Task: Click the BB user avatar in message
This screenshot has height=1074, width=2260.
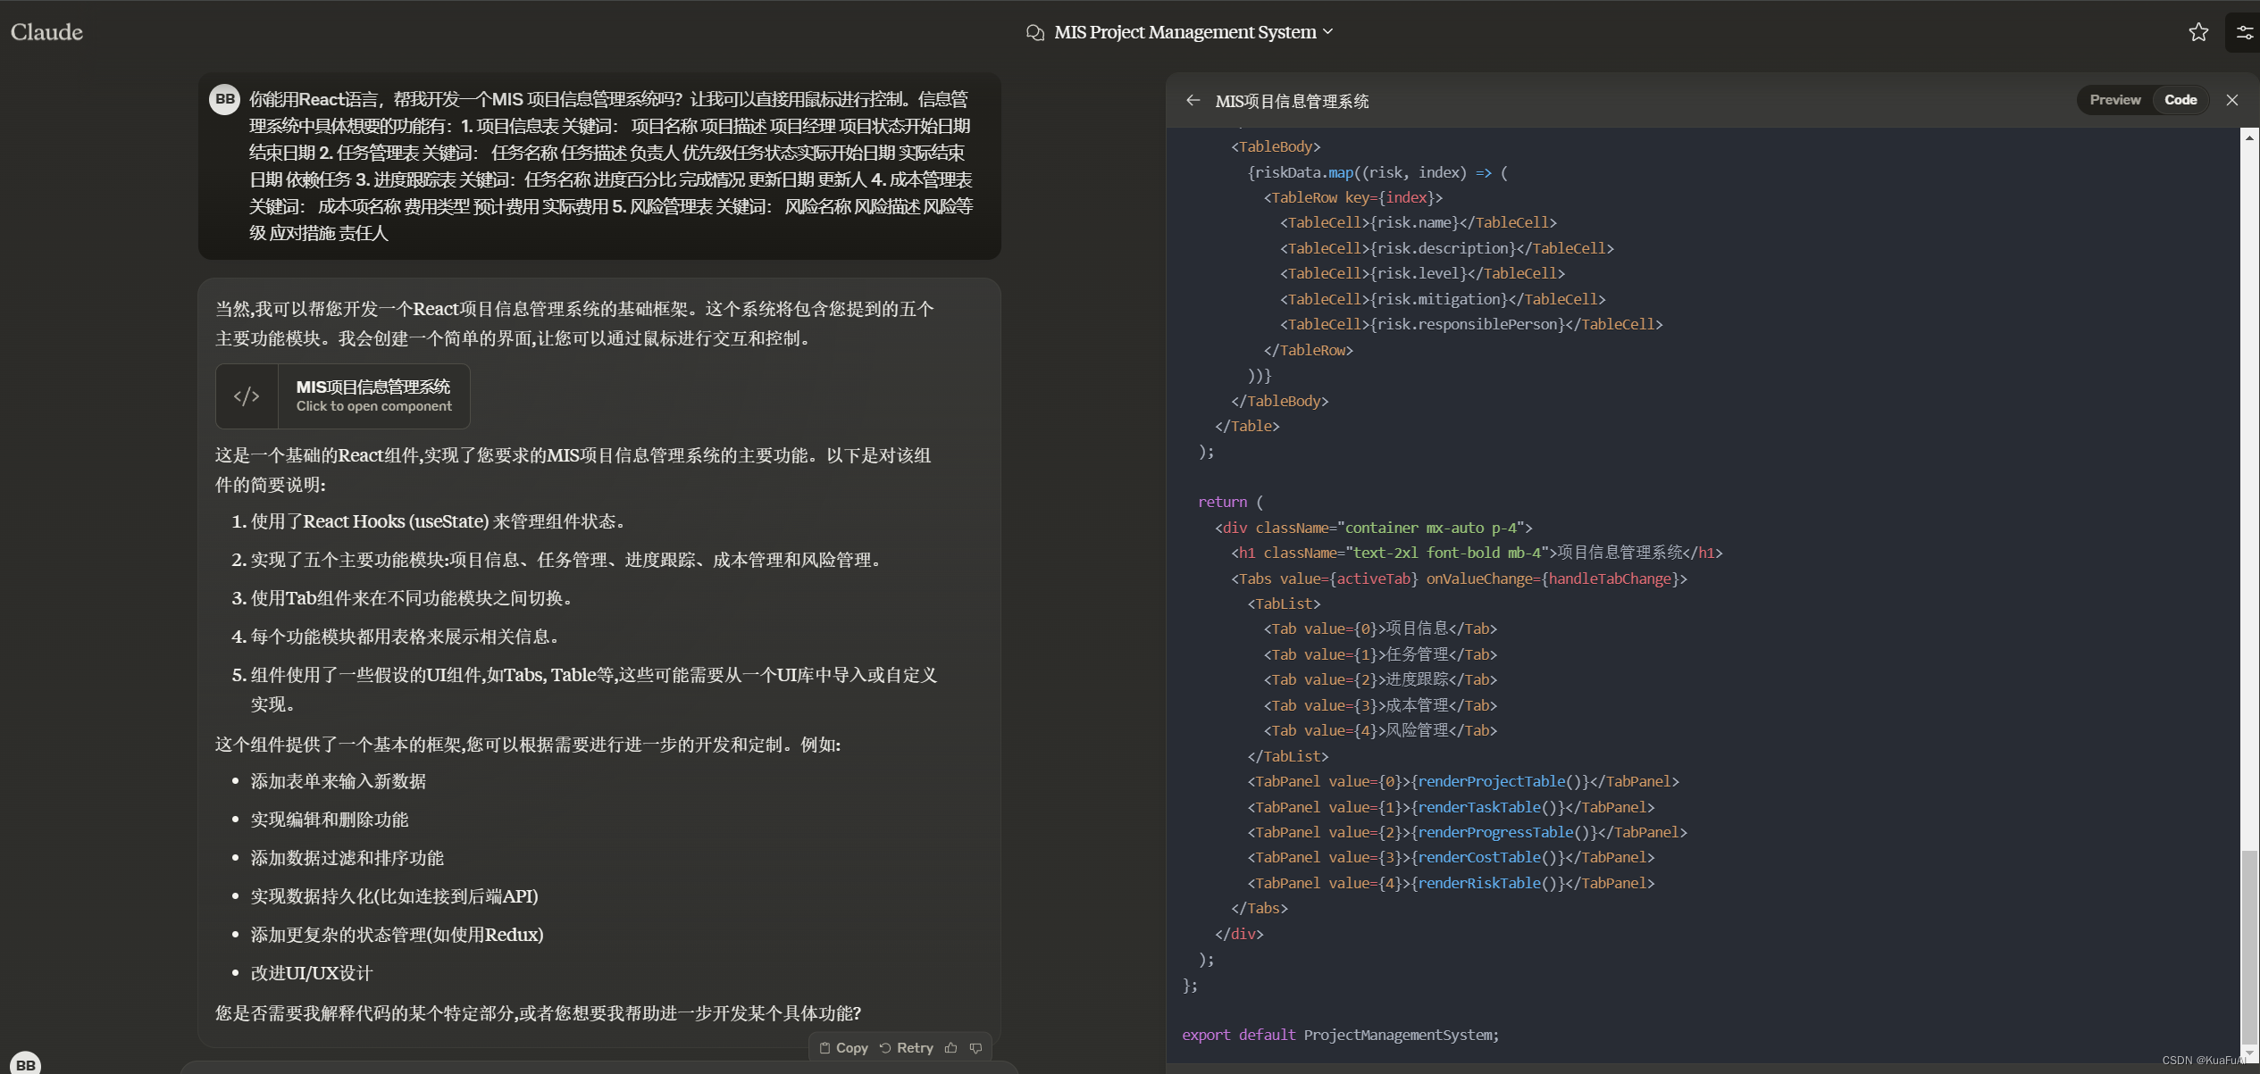Action: click(224, 98)
